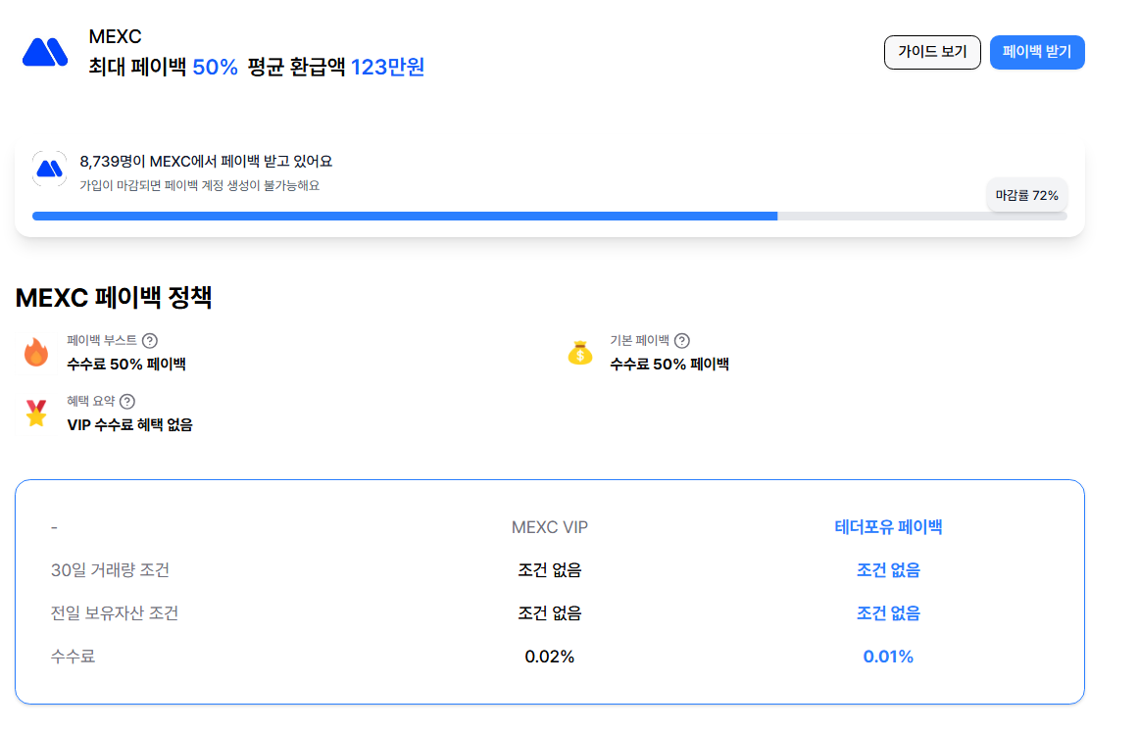Click the 수수료 row label in the table
The width and height of the screenshot is (1138, 732).
click(x=73, y=657)
